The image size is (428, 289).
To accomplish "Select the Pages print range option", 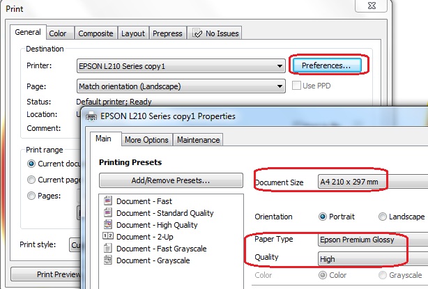I will point(31,196).
